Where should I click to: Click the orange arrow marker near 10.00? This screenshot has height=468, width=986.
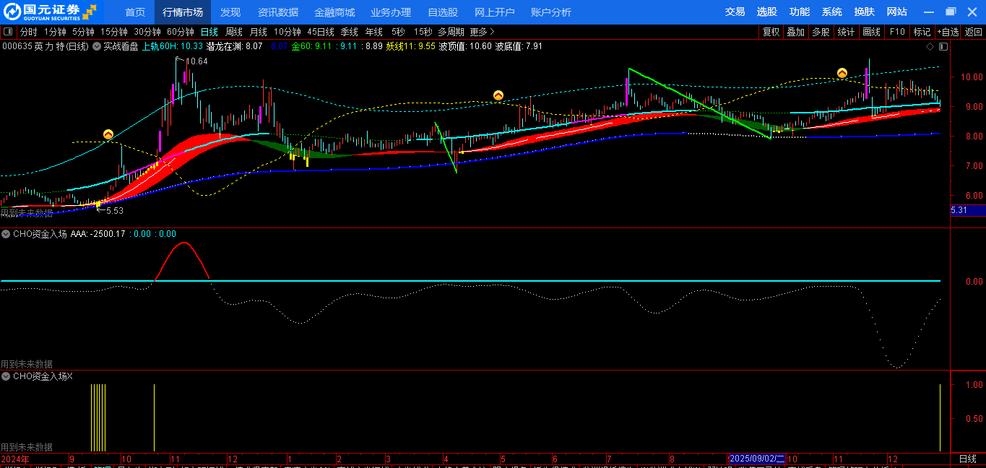[x=842, y=73]
